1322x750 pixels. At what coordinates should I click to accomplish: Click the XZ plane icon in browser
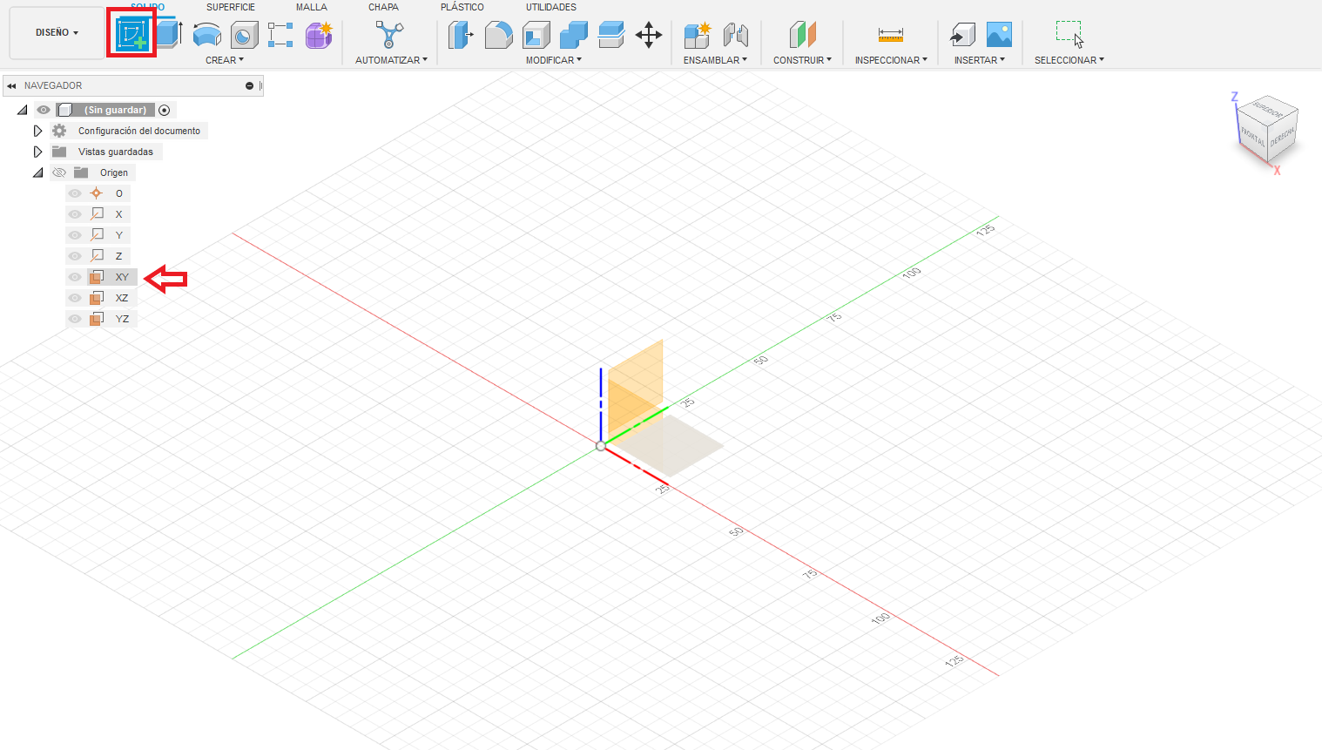(x=97, y=298)
